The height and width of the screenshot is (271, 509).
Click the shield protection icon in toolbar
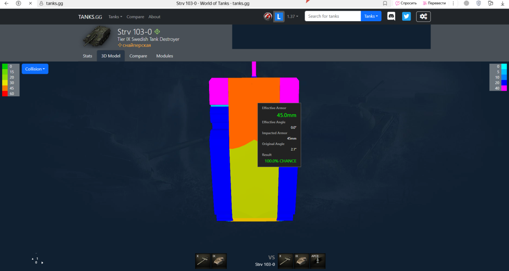pos(478,3)
